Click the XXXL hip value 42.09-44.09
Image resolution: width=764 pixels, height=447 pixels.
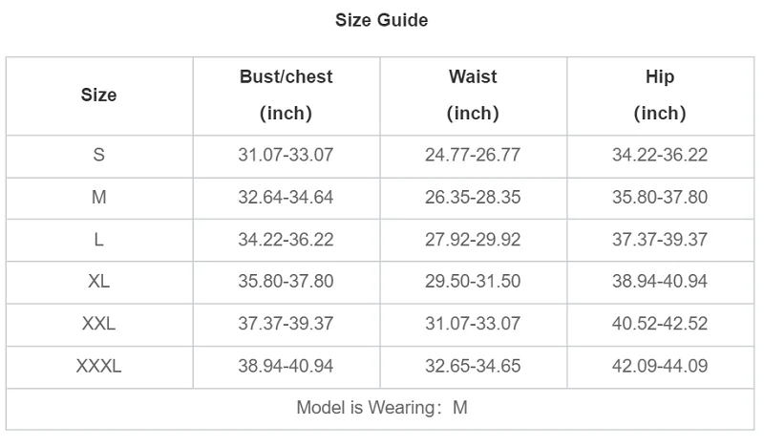pos(660,366)
